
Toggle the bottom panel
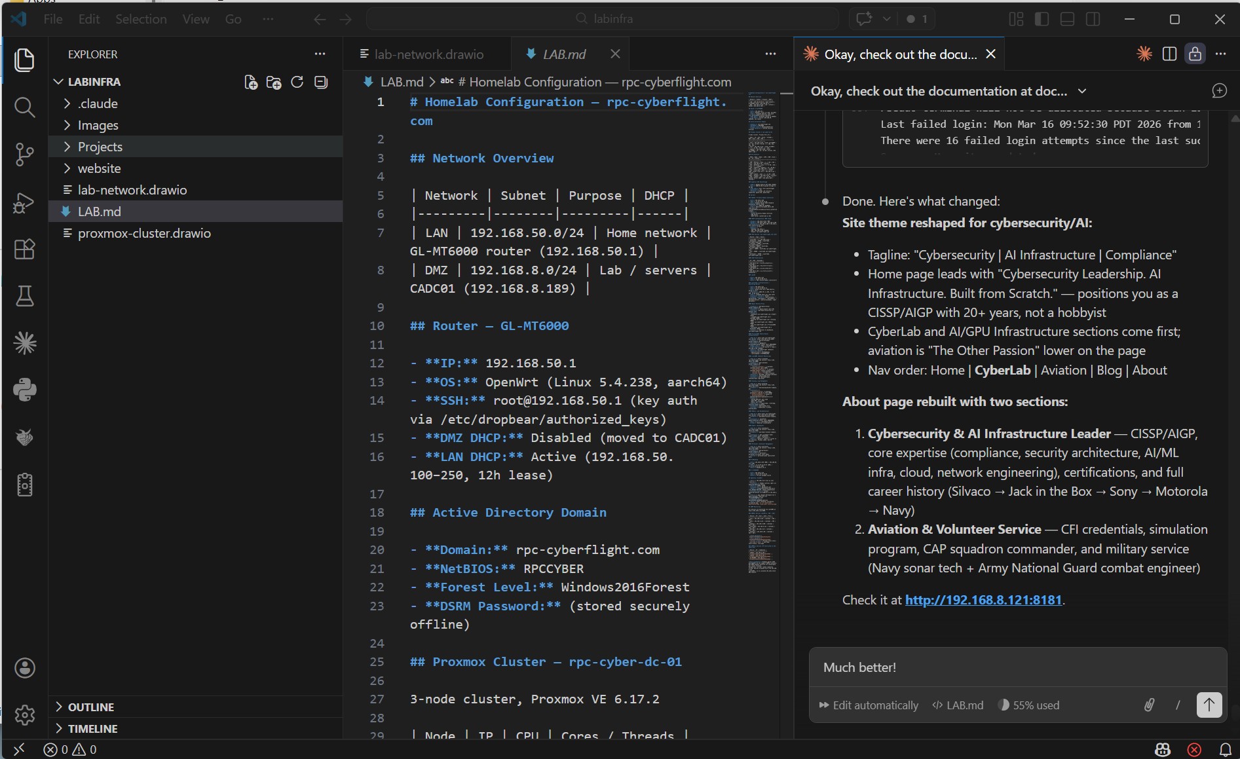1067,18
